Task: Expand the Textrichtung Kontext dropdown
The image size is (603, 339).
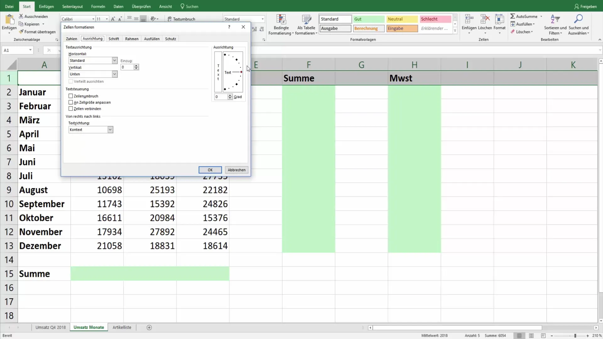Action: click(x=110, y=130)
